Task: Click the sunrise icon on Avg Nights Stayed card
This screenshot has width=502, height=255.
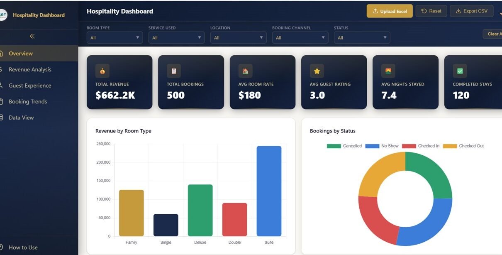Action: click(388, 71)
